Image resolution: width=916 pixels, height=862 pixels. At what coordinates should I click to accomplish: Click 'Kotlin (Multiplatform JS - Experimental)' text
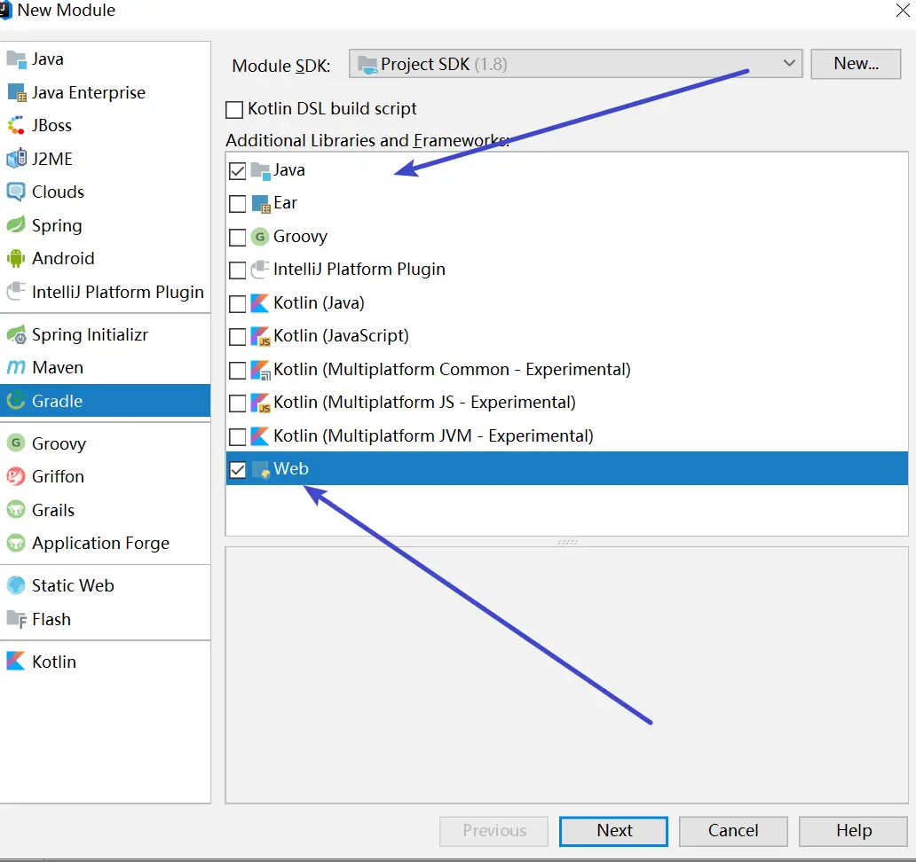pyautogui.click(x=424, y=403)
